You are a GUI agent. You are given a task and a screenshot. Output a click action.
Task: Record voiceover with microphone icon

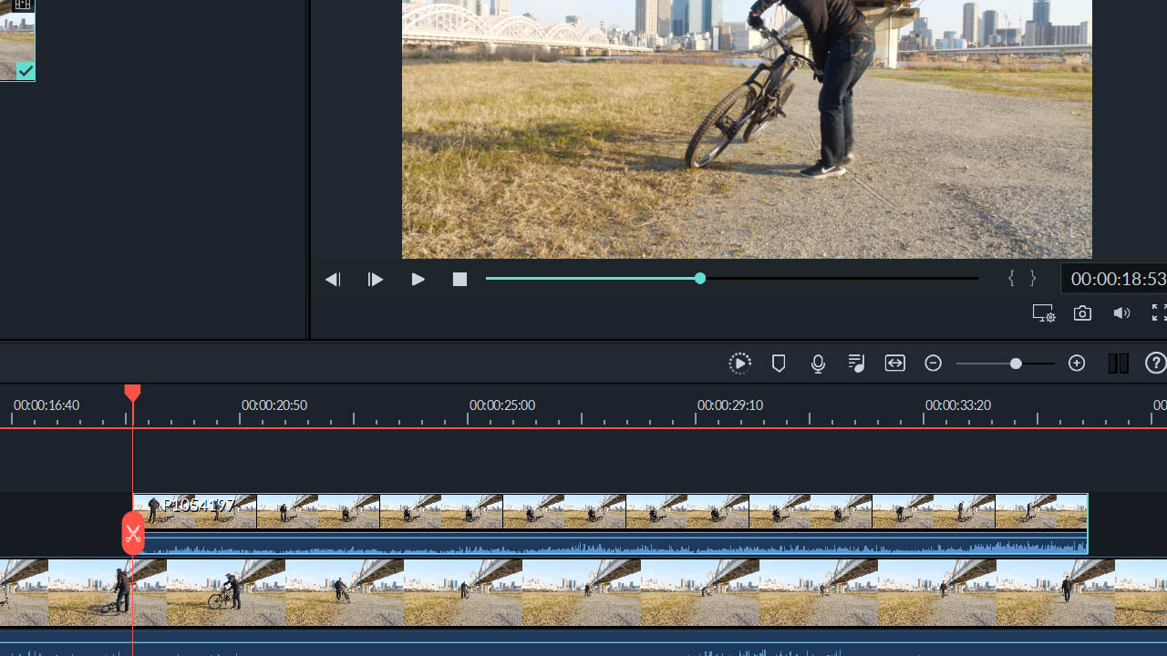click(818, 364)
